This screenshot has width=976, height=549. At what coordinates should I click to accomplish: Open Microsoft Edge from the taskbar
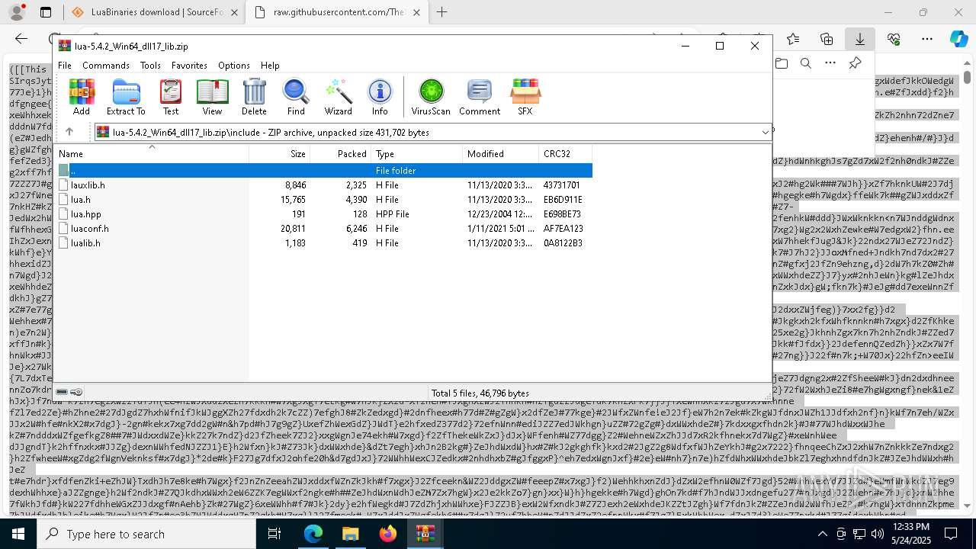tap(313, 534)
